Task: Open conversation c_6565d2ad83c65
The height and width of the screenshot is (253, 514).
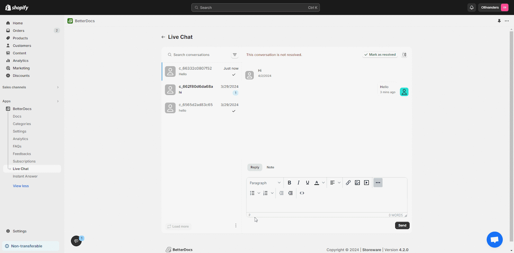Action: pos(202,108)
